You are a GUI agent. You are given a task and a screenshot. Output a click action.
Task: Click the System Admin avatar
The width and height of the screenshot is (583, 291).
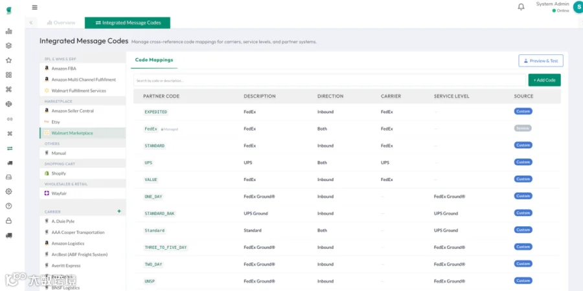[578, 7]
